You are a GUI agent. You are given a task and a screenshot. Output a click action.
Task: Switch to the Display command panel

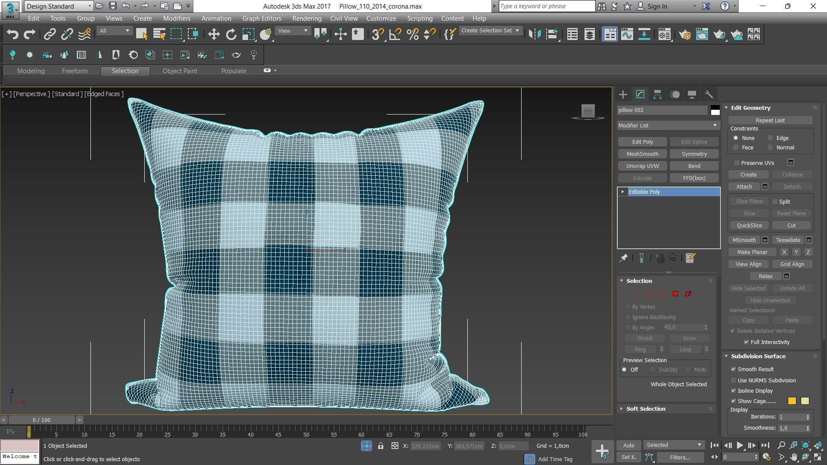tap(692, 95)
